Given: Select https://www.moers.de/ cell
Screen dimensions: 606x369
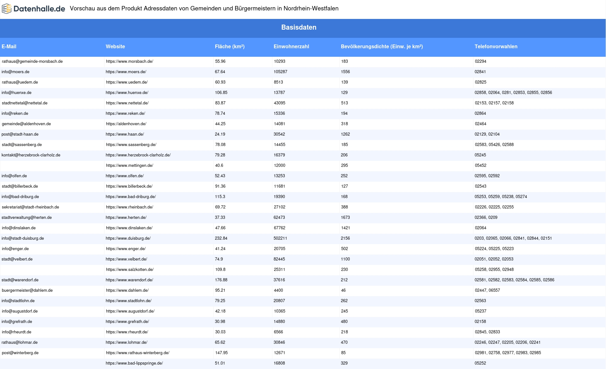Looking at the screenshot, I should tap(126, 72).
